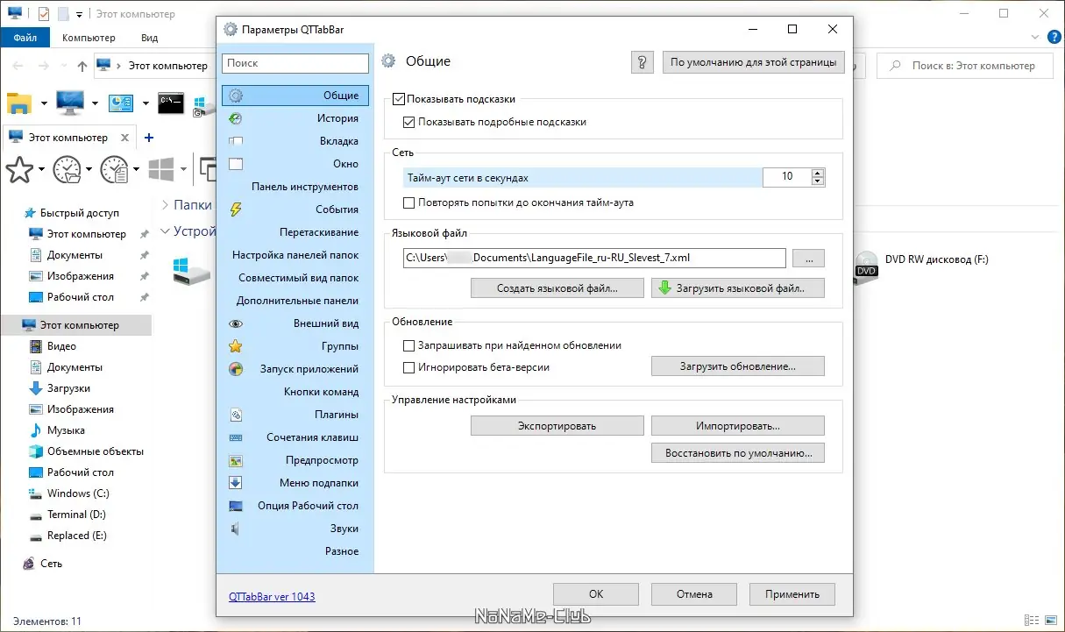Viewport: 1065px width, 632px height.
Task: Click Explorer search box Поиск в: Этот компьютер
Action: tap(966, 66)
